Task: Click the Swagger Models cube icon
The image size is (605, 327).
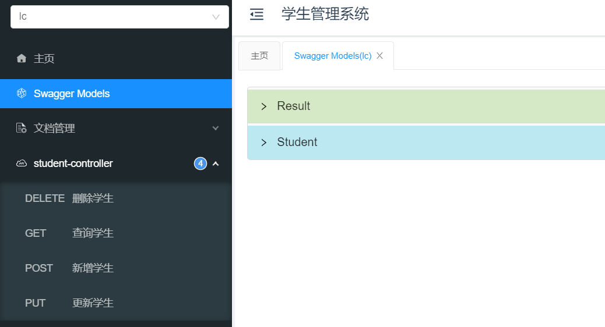Action: coord(22,93)
